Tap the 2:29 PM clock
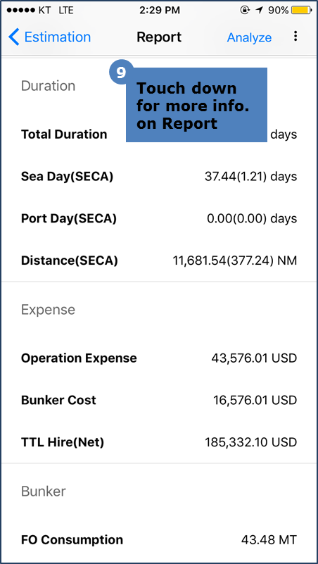 coord(160,11)
